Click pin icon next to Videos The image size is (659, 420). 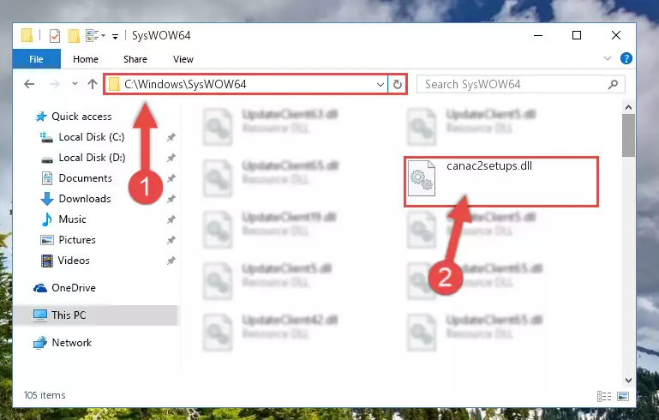point(171,261)
